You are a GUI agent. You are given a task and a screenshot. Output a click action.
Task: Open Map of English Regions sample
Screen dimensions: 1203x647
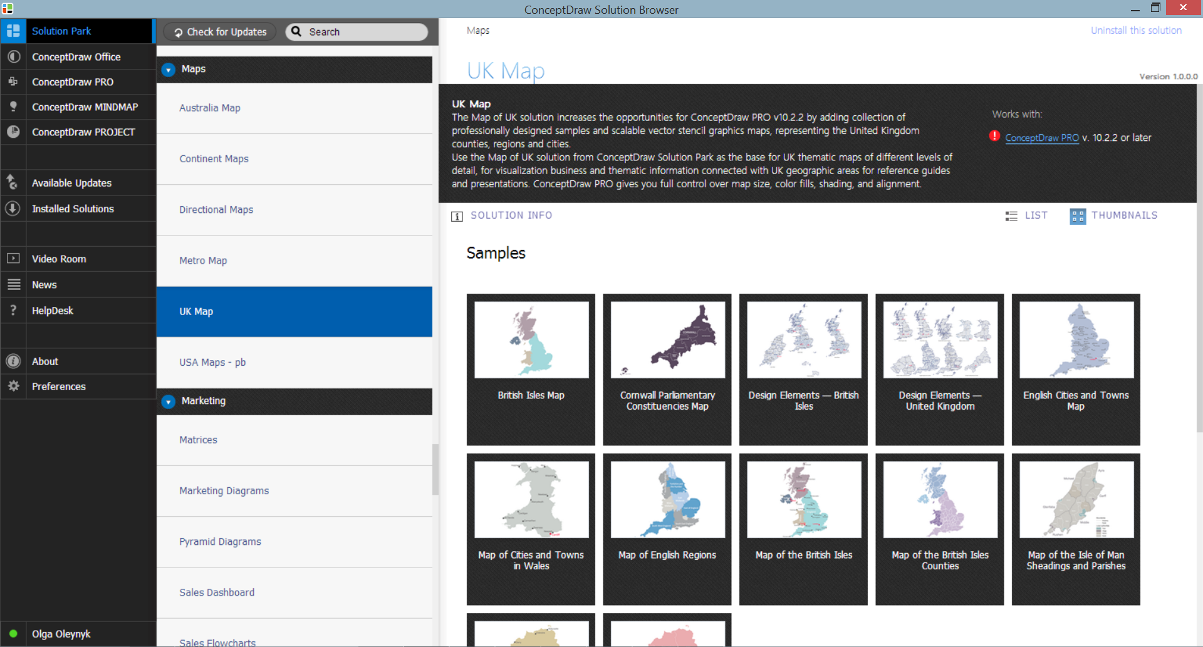coord(667,529)
